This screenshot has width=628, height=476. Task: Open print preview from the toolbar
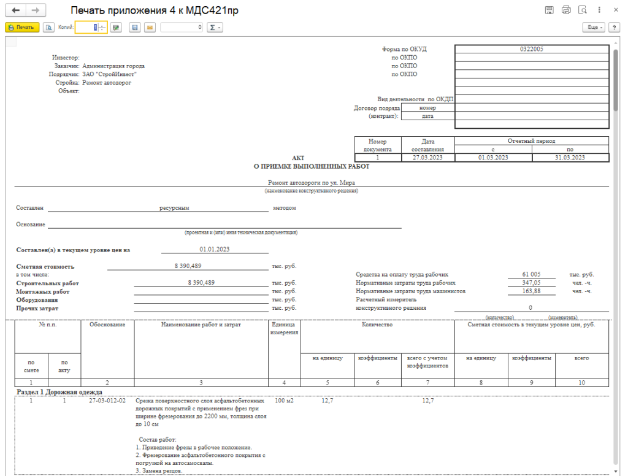[48, 28]
